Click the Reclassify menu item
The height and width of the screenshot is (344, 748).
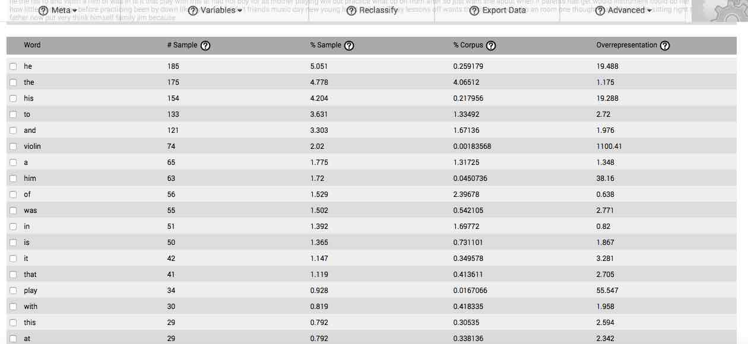(378, 11)
